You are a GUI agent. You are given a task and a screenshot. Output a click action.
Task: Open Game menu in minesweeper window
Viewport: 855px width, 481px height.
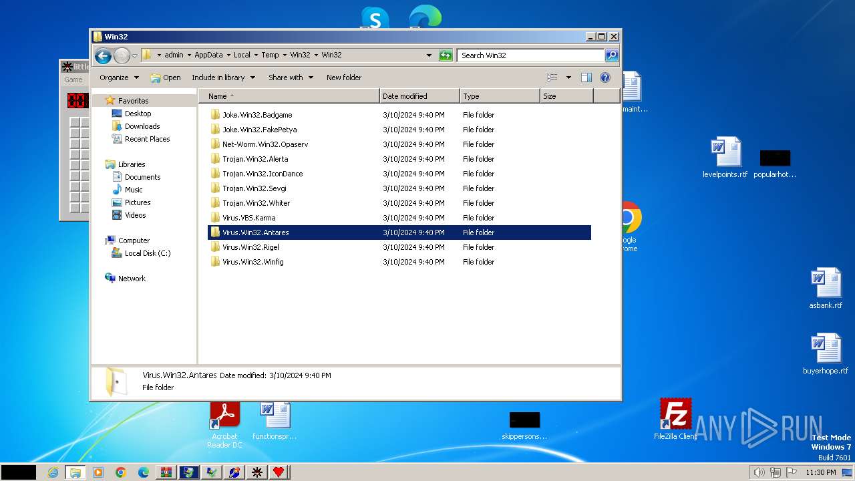tap(73, 79)
